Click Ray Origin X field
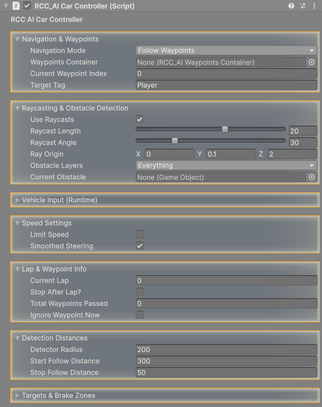 [x=169, y=154]
